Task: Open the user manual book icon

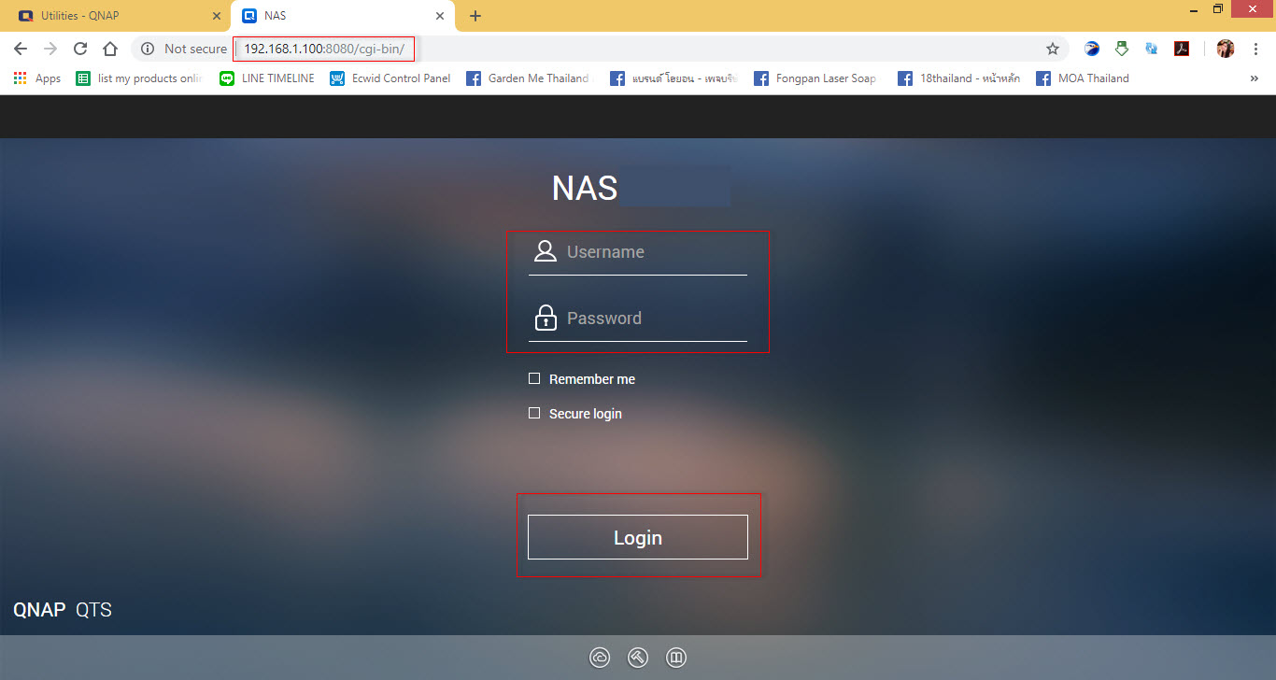Action: (x=675, y=658)
